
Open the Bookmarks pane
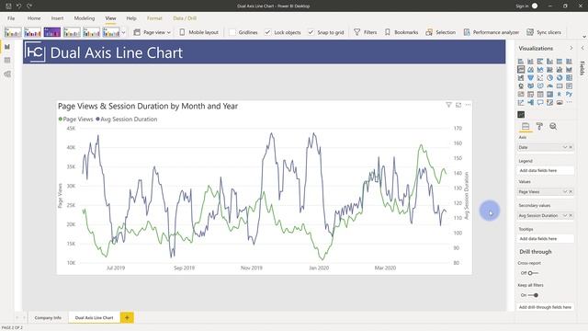401,32
